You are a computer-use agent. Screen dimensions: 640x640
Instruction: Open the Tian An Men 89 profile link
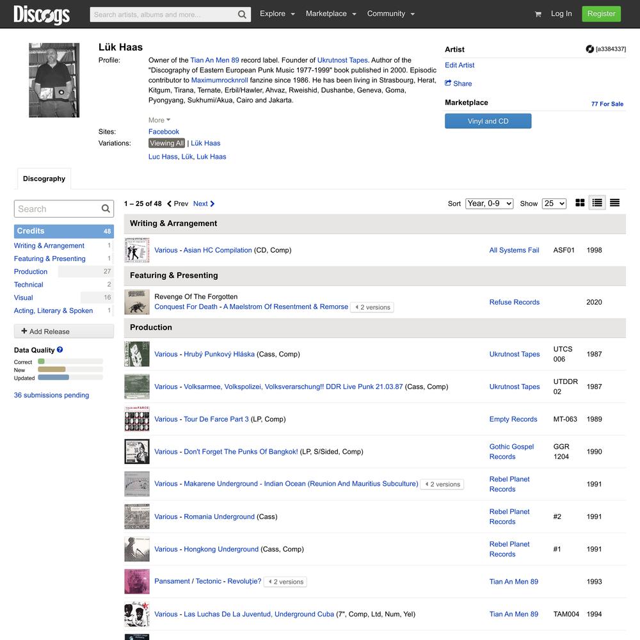point(214,60)
